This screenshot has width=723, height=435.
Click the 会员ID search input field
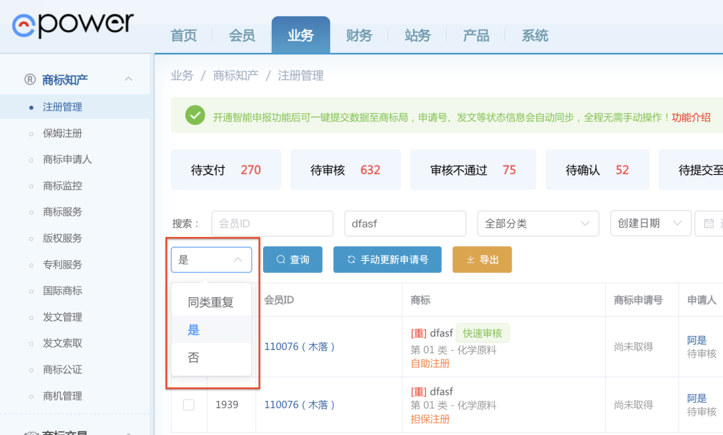(272, 224)
